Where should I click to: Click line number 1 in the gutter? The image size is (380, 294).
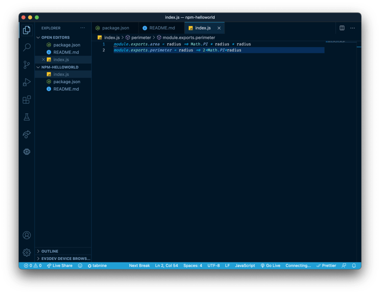[x=104, y=44]
